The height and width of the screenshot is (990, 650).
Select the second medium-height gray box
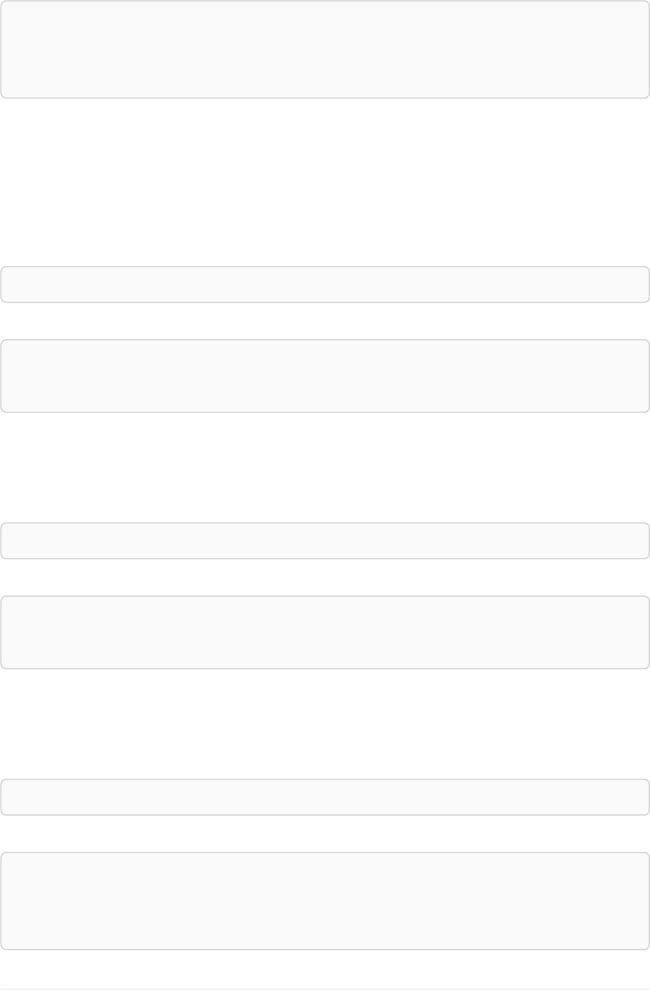pos(325,632)
